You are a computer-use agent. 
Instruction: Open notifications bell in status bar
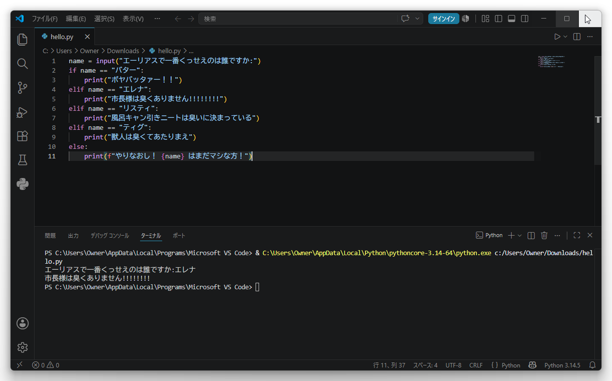click(592, 365)
